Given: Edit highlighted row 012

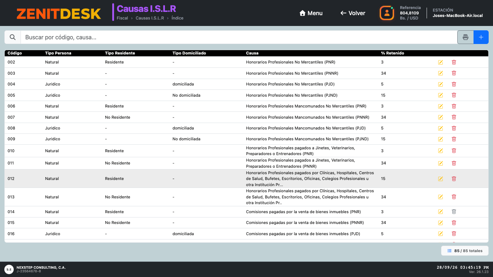Looking at the screenshot, I should (440, 179).
